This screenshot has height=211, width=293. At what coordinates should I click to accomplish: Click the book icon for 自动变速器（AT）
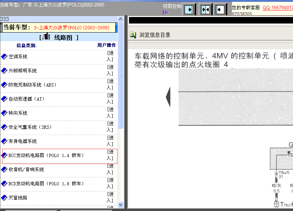click(4, 99)
